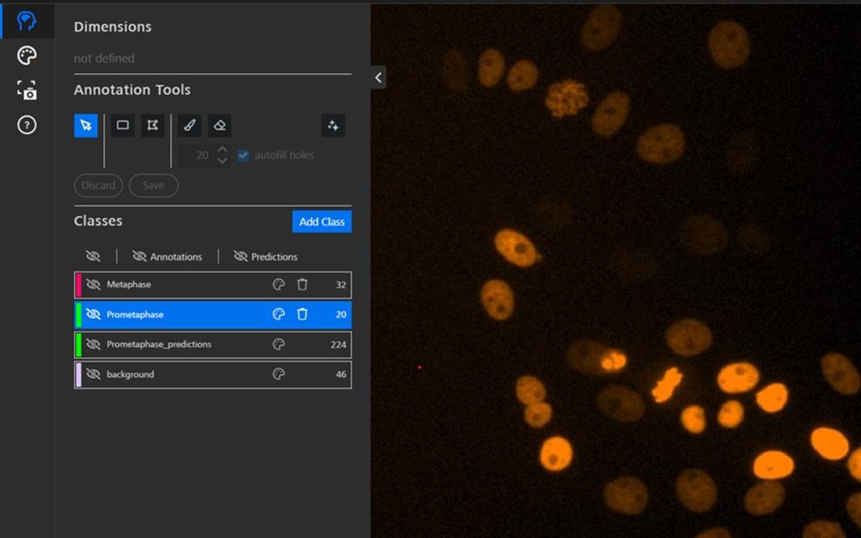This screenshot has height=538, width=861.
Task: Delete the Metaphase class
Action: tap(302, 284)
